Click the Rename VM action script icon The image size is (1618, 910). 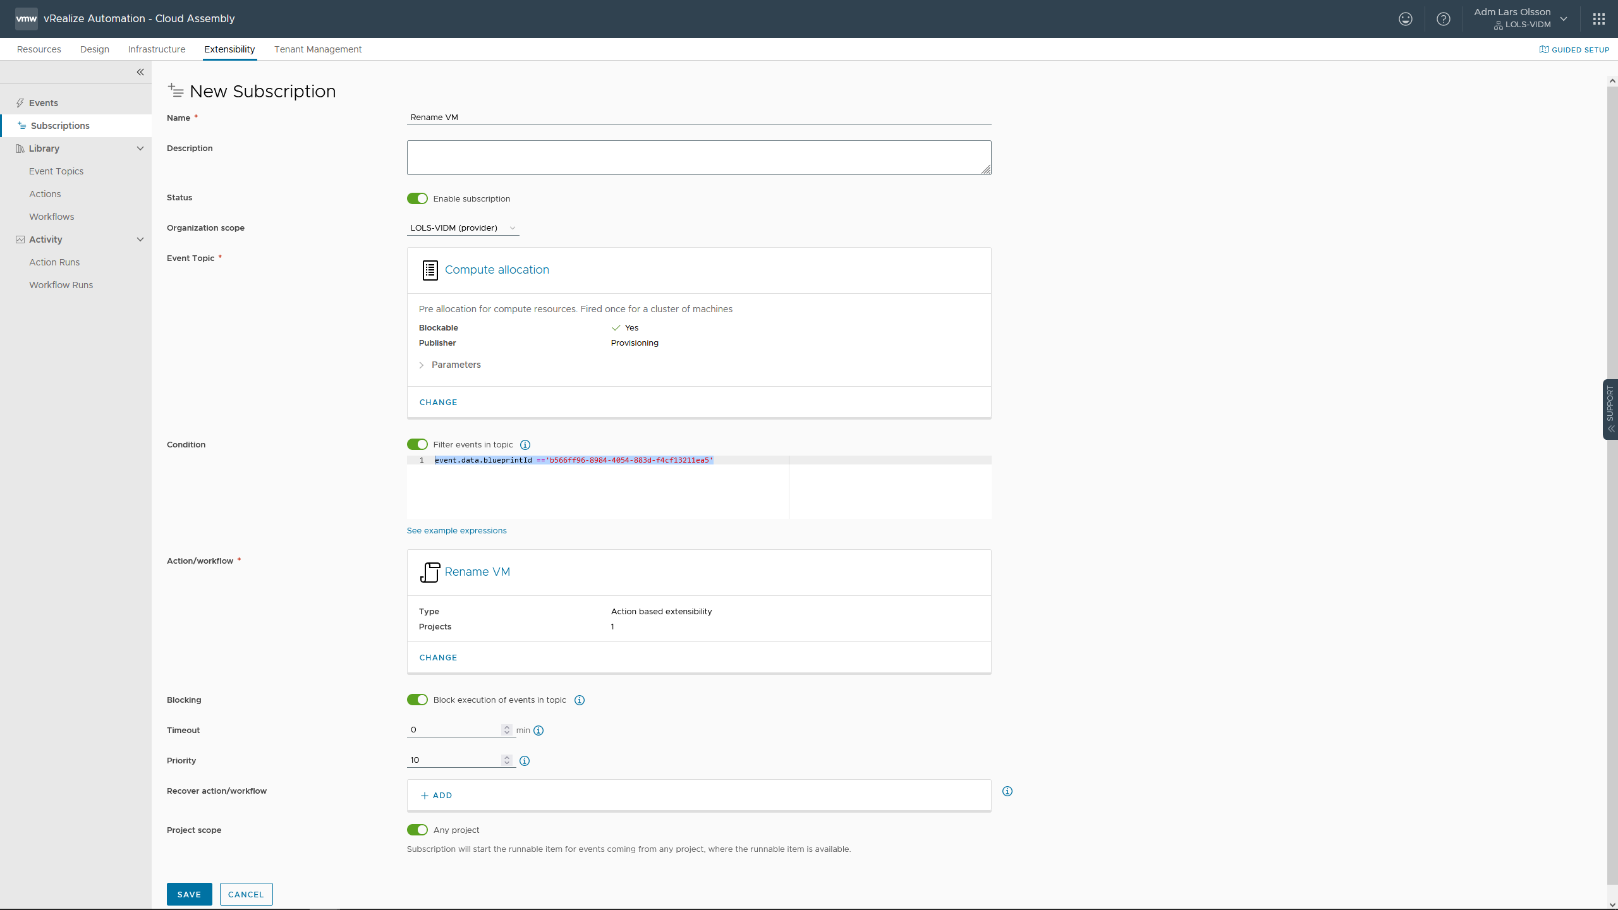point(430,572)
